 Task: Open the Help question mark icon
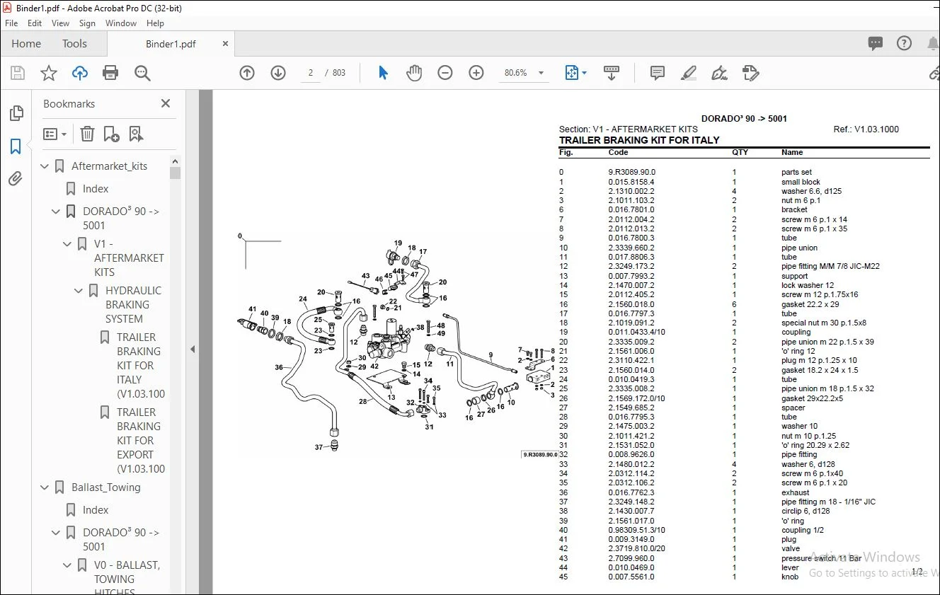tap(904, 43)
